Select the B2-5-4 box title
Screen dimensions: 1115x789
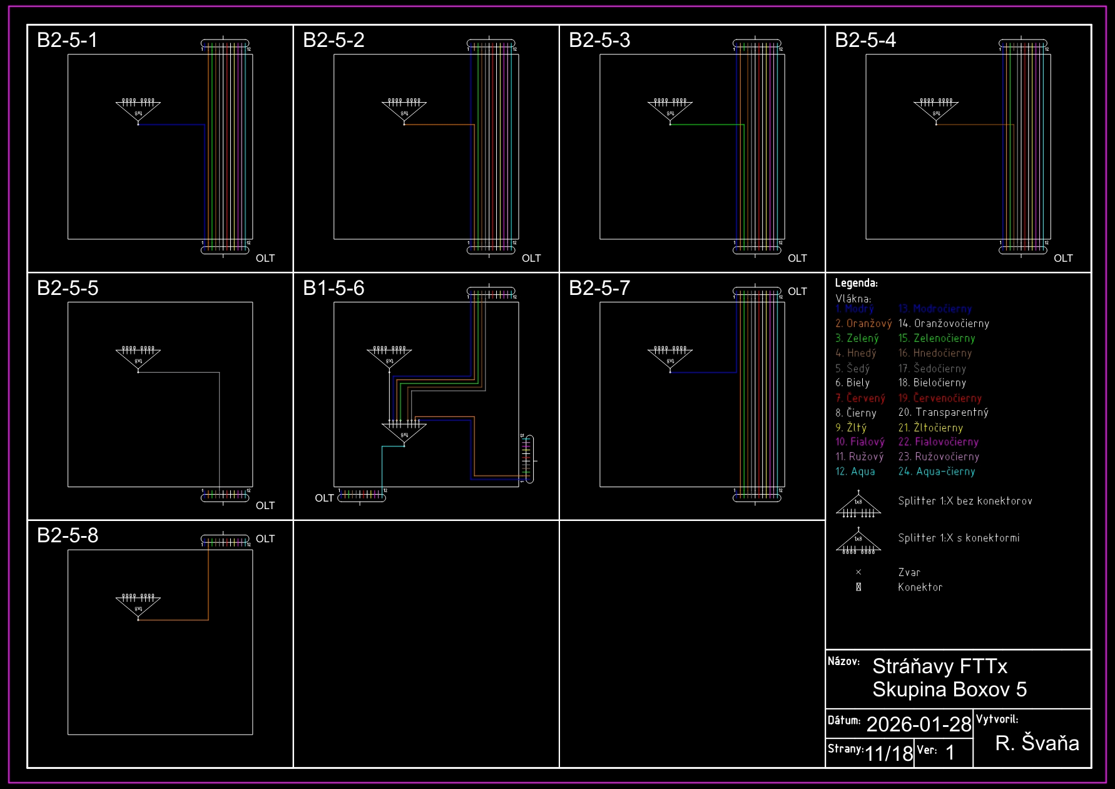865,40
